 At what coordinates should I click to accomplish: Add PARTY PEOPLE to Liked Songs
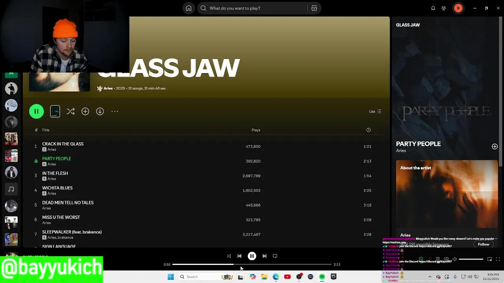[x=495, y=147]
